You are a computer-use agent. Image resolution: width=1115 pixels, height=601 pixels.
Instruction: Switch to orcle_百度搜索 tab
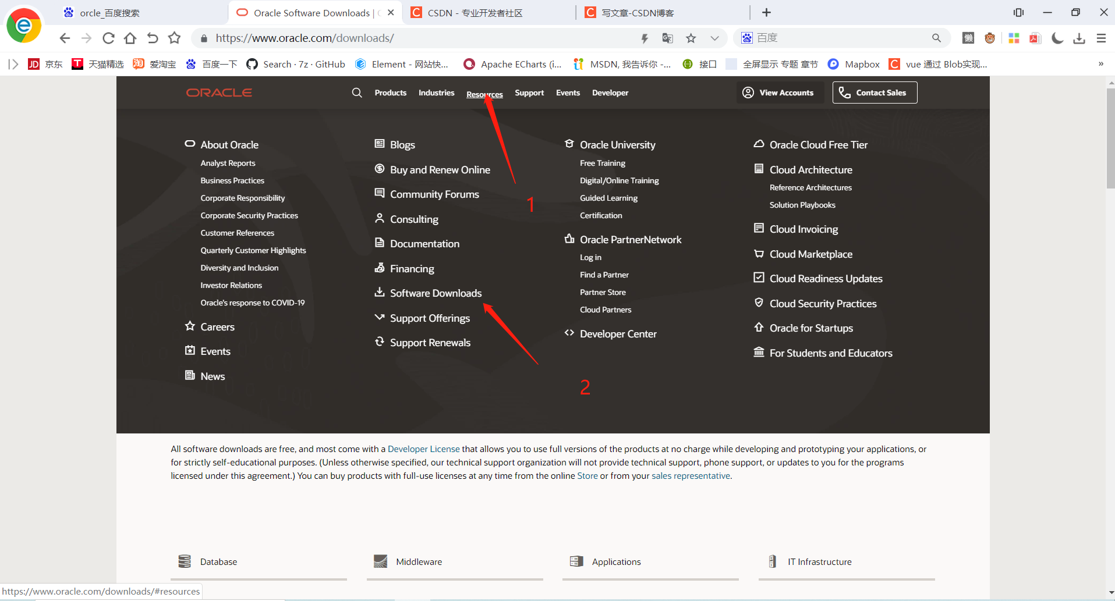(x=141, y=13)
